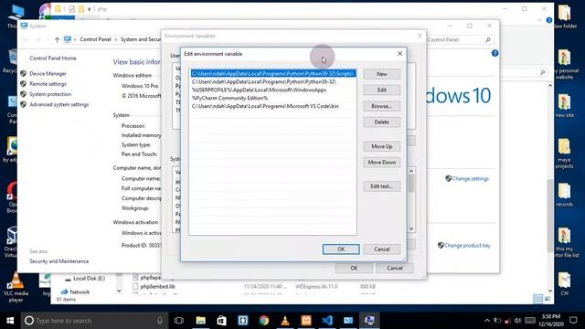Open the Windows Start menu
Viewport: 585px width, 329px height.
click(x=10, y=321)
